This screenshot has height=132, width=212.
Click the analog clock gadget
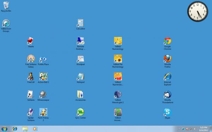pos(198,11)
